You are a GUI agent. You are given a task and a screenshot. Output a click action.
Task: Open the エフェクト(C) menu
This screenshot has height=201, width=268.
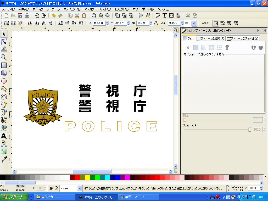[121, 9]
